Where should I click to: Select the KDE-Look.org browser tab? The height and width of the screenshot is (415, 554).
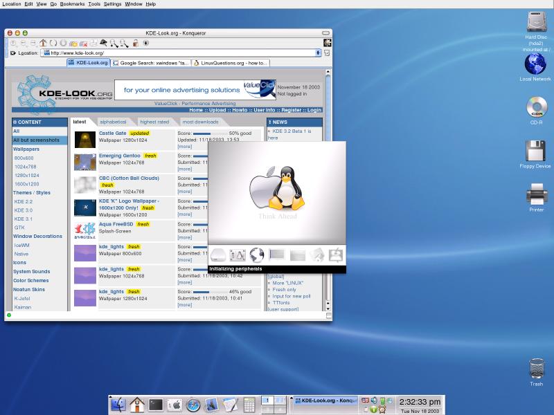point(89,63)
